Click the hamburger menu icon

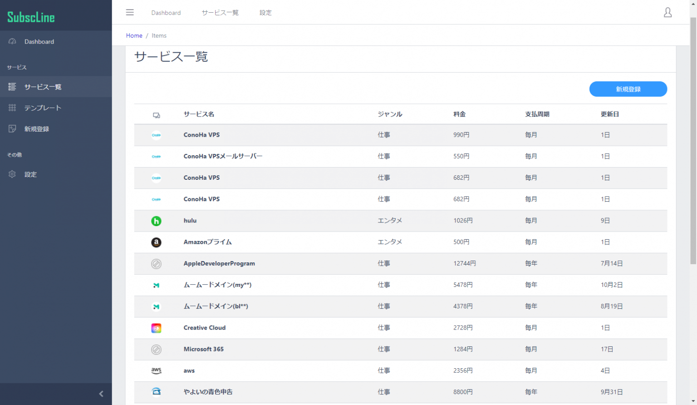(130, 12)
